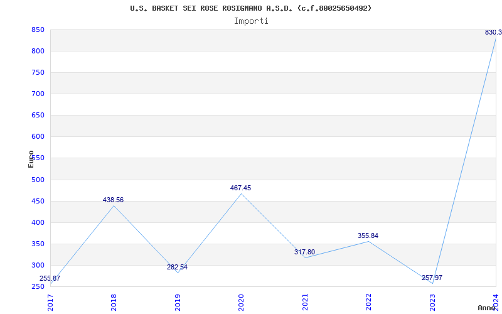Click the 2023 x-axis year label
The width and height of the screenshot is (502, 314).
[x=432, y=303]
